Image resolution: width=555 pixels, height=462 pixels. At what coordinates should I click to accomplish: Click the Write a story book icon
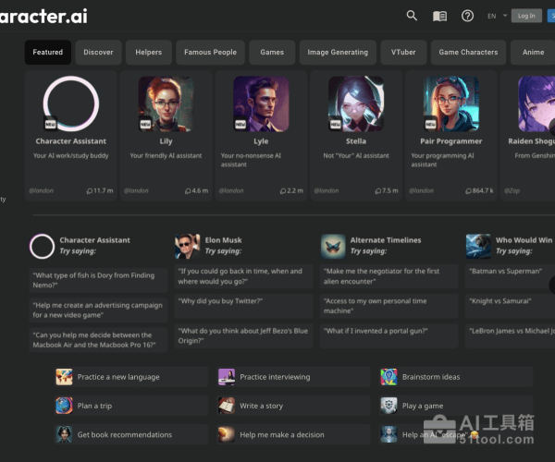227,406
